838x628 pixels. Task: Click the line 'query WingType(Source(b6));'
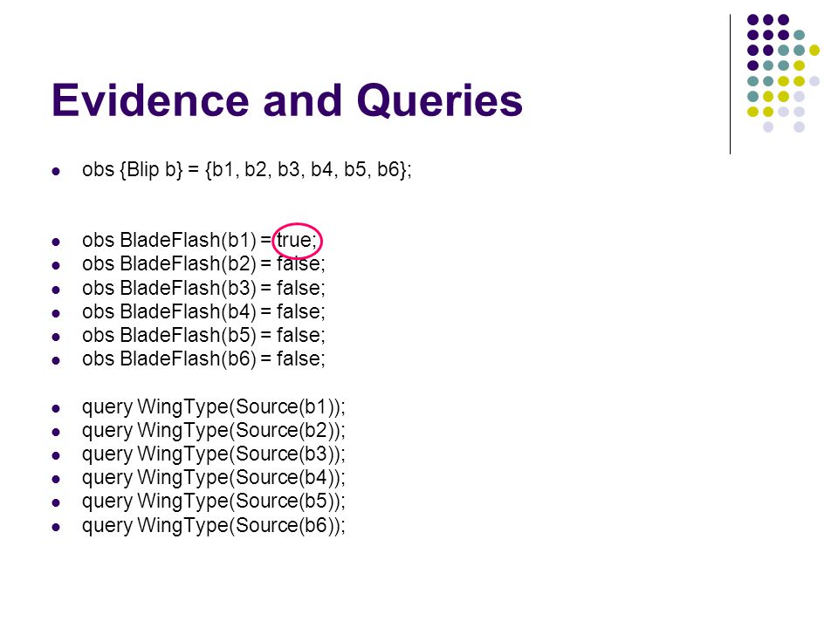pos(214,526)
